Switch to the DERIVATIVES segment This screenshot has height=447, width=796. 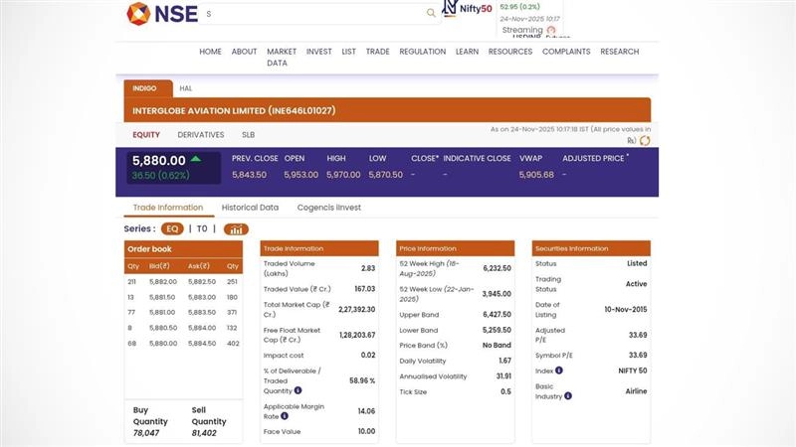point(201,135)
